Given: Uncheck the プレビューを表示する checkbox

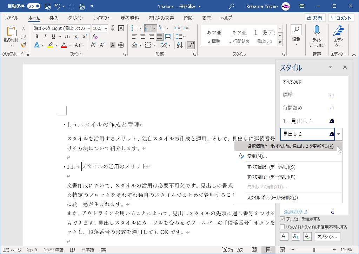Looking at the screenshot, I should (283, 219).
